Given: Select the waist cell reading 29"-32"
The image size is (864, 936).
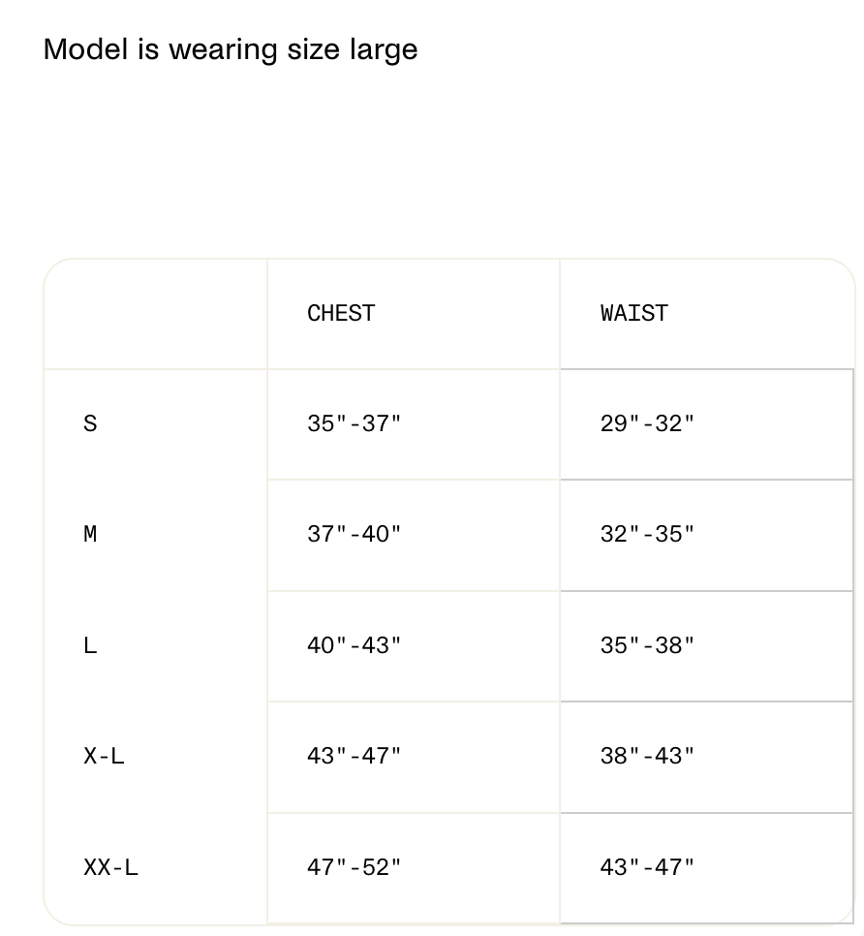Looking at the screenshot, I should (x=707, y=424).
